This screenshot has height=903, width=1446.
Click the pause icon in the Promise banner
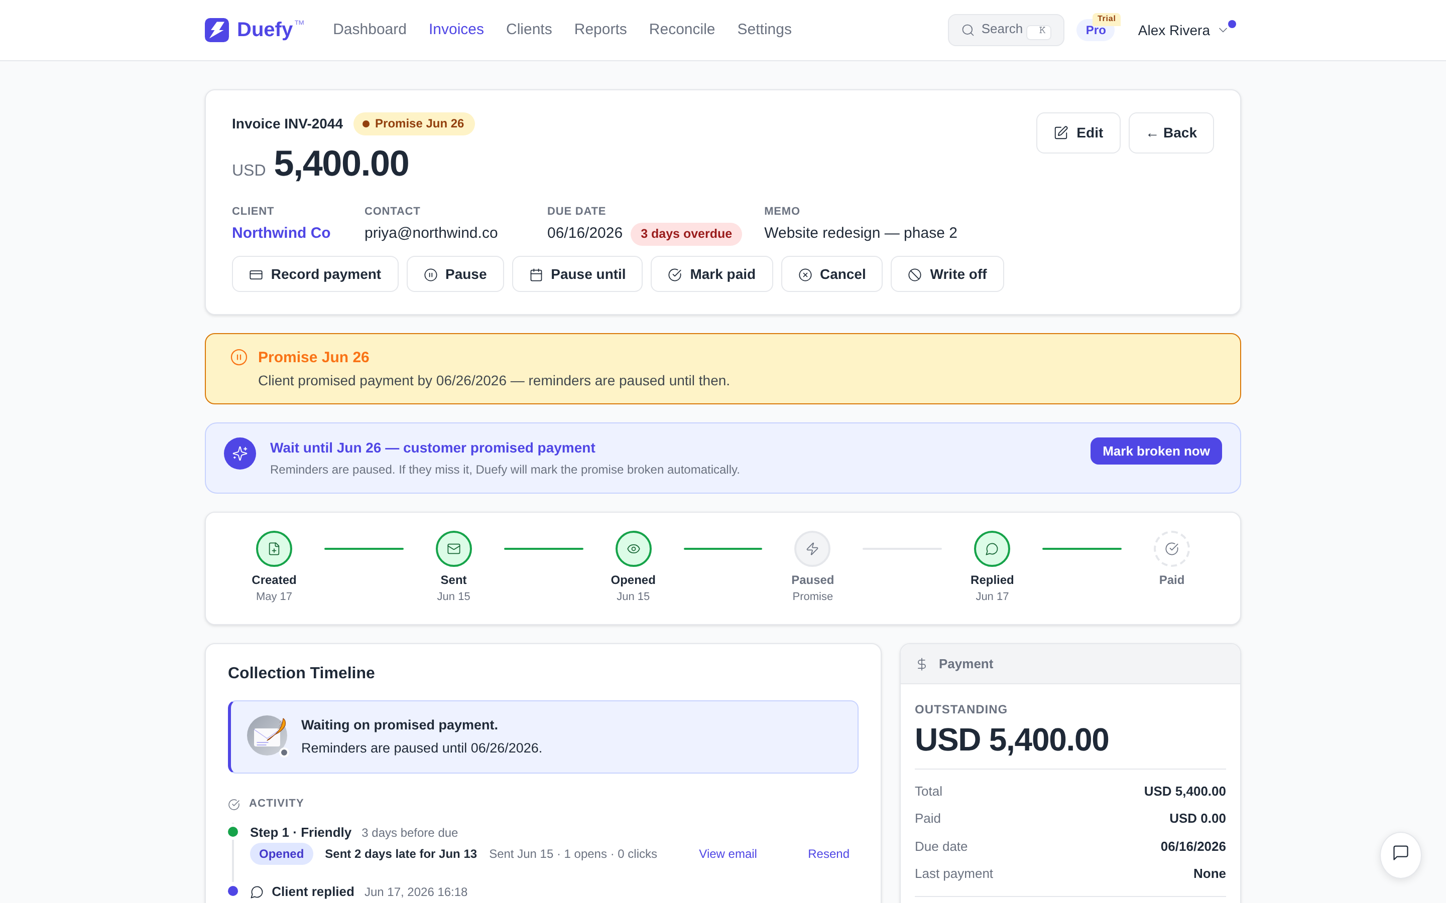coord(239,357)
